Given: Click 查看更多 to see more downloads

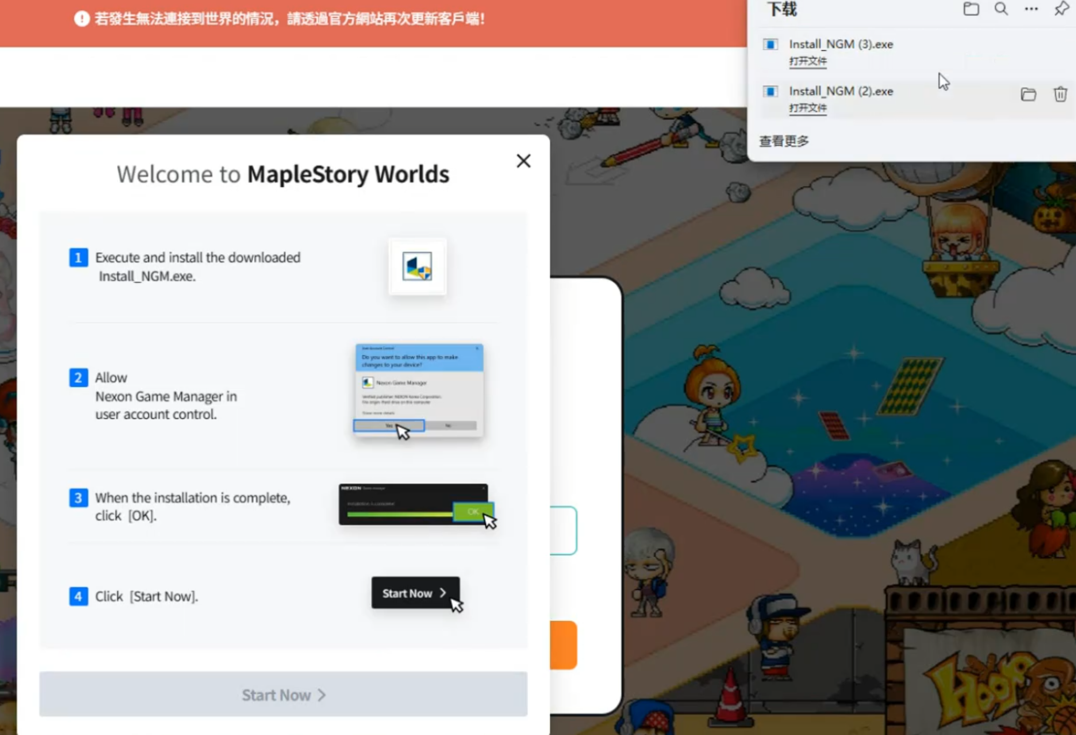Looking at the screenshot, I should tap(784, 141).
